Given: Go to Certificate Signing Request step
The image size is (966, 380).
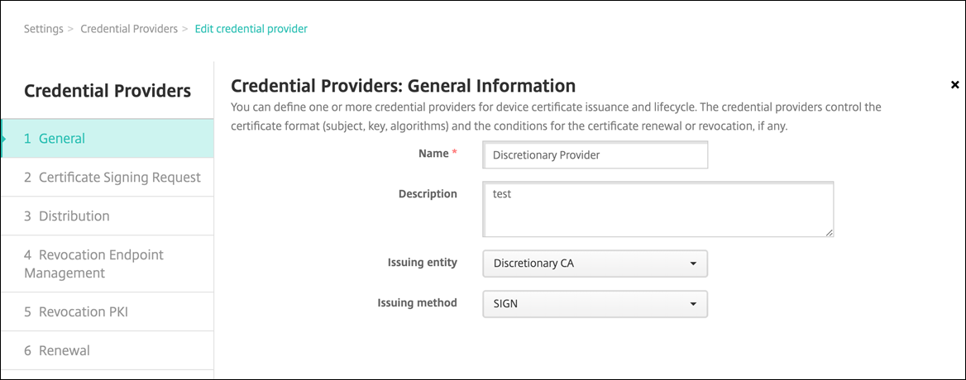Looking at the screenshot, I should pos(112,177).
